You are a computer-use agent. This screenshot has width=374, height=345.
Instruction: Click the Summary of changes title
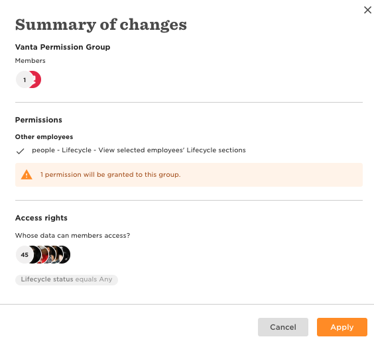pyautogui.click(x=101, y=25)
